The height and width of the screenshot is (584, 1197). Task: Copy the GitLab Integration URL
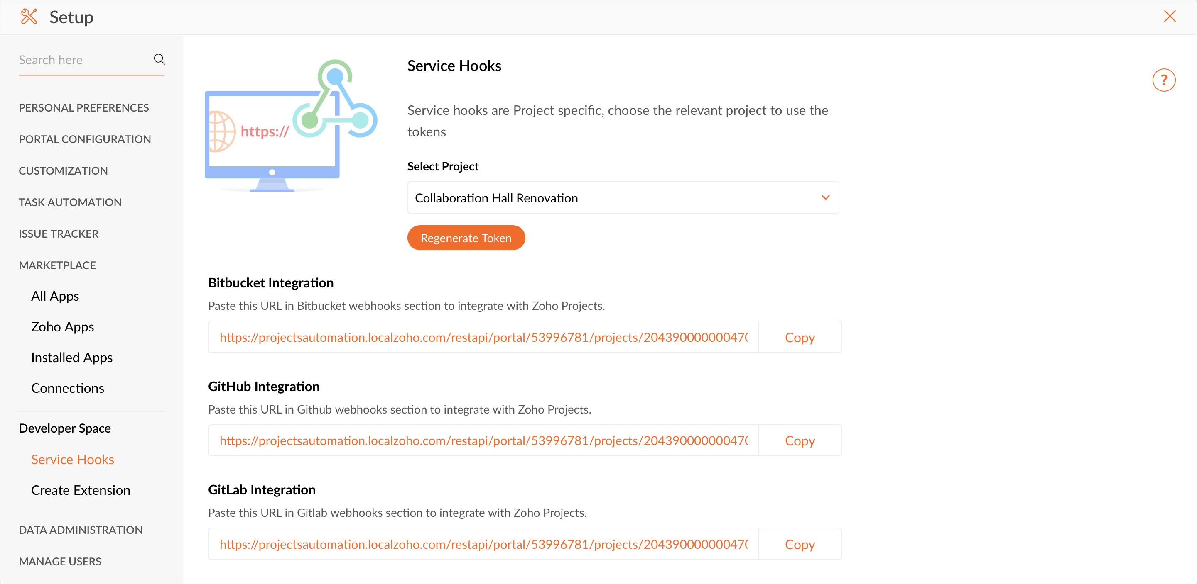tap(799, 544)
